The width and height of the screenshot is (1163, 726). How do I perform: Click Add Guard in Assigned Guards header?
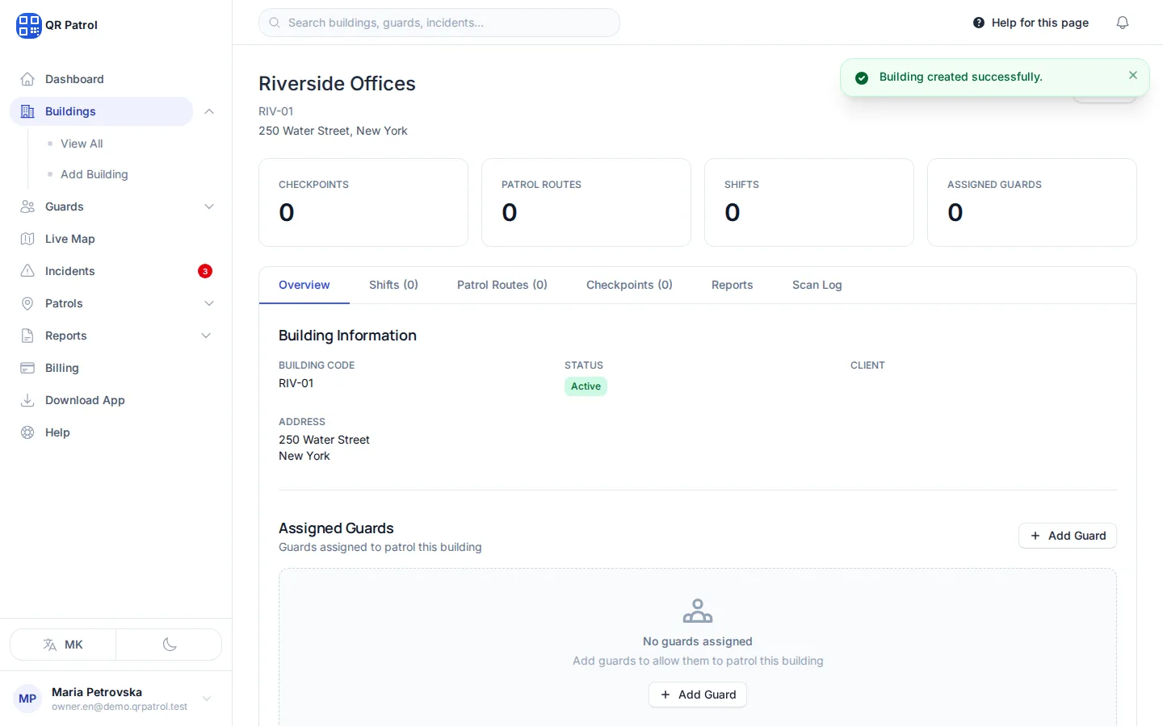tap(1068, 536)
